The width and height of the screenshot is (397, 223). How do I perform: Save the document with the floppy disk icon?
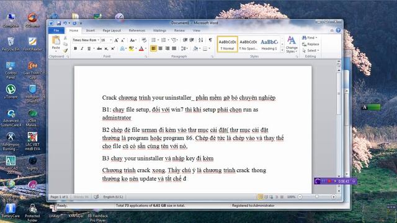point(59,24)
